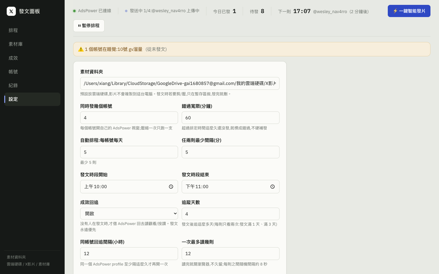Expand the 成效回追 dropdown set to 開啟
This screenshot has height=274, width=439.
tap(129, 213)
